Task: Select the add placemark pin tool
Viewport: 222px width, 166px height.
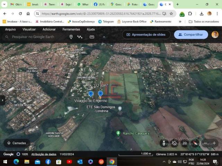Action: 71,37
